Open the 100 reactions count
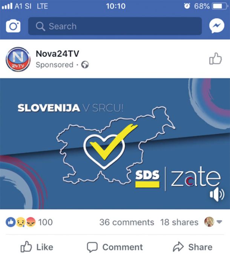 coord(46,222)
